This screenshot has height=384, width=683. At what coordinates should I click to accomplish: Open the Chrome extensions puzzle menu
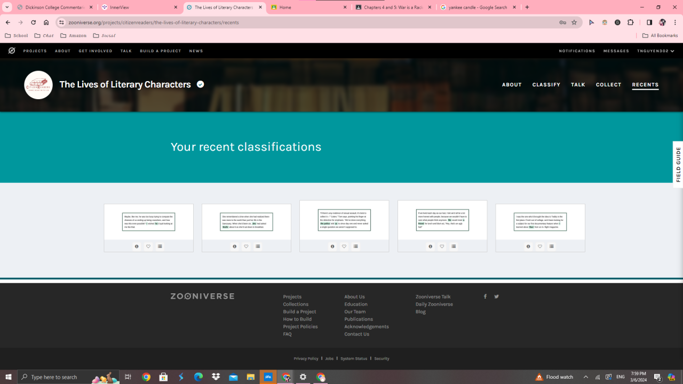pyautogui.click(x=630, y=22)
